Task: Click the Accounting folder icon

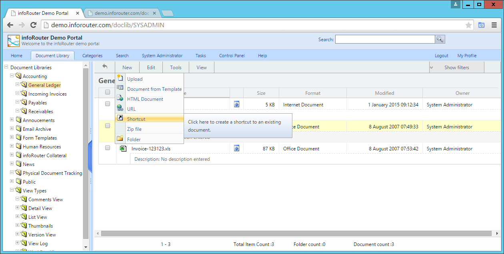Action: [18, 76]
